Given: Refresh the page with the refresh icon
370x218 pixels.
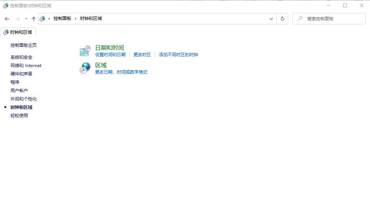Looking at the screenshot, I should tap(282, 18).
